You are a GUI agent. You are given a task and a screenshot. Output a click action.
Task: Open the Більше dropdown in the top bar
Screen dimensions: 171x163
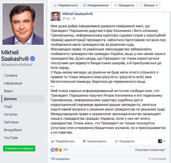click(x=148, y=5)
